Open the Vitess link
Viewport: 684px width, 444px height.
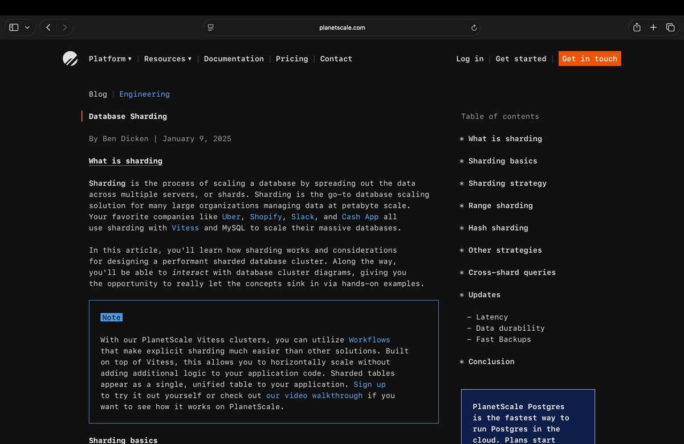tap(185, 228)
